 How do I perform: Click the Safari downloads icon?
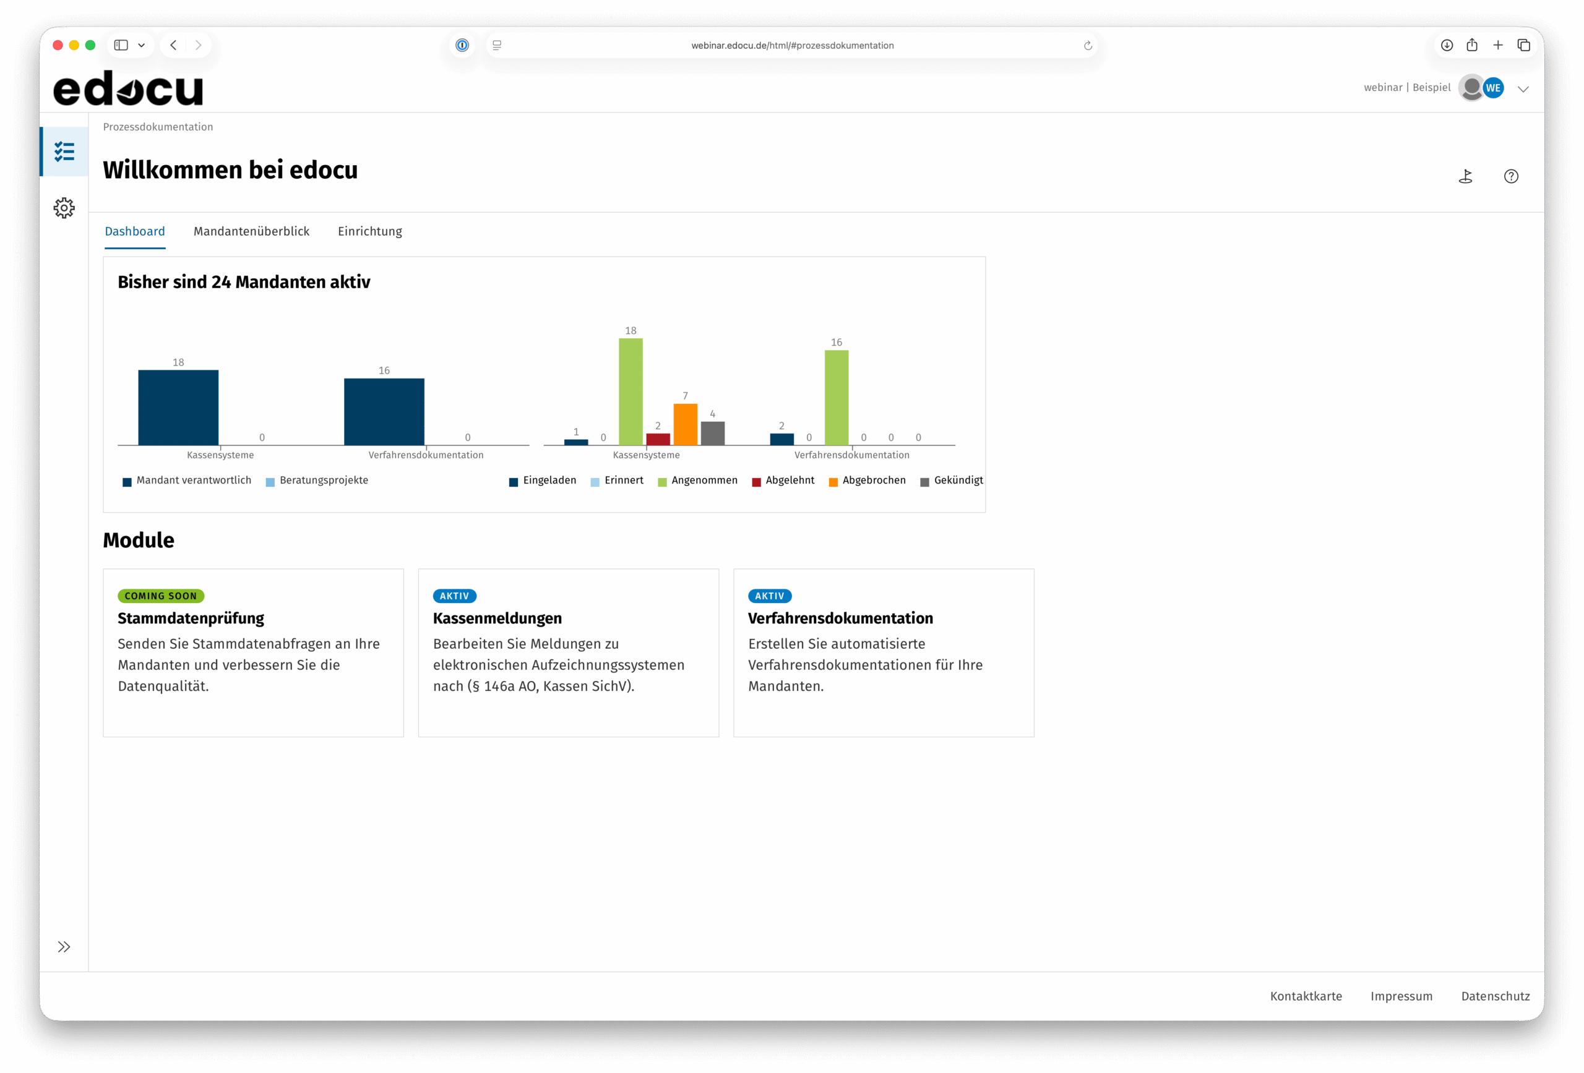1446,45
